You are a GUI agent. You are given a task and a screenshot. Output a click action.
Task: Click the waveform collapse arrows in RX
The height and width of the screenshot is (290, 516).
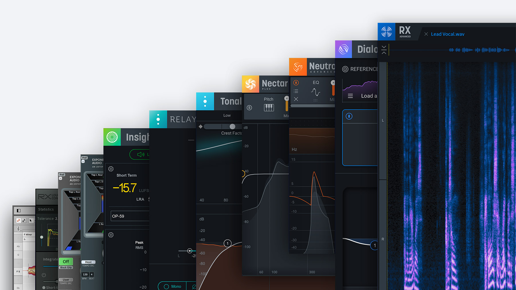[384, 50]
